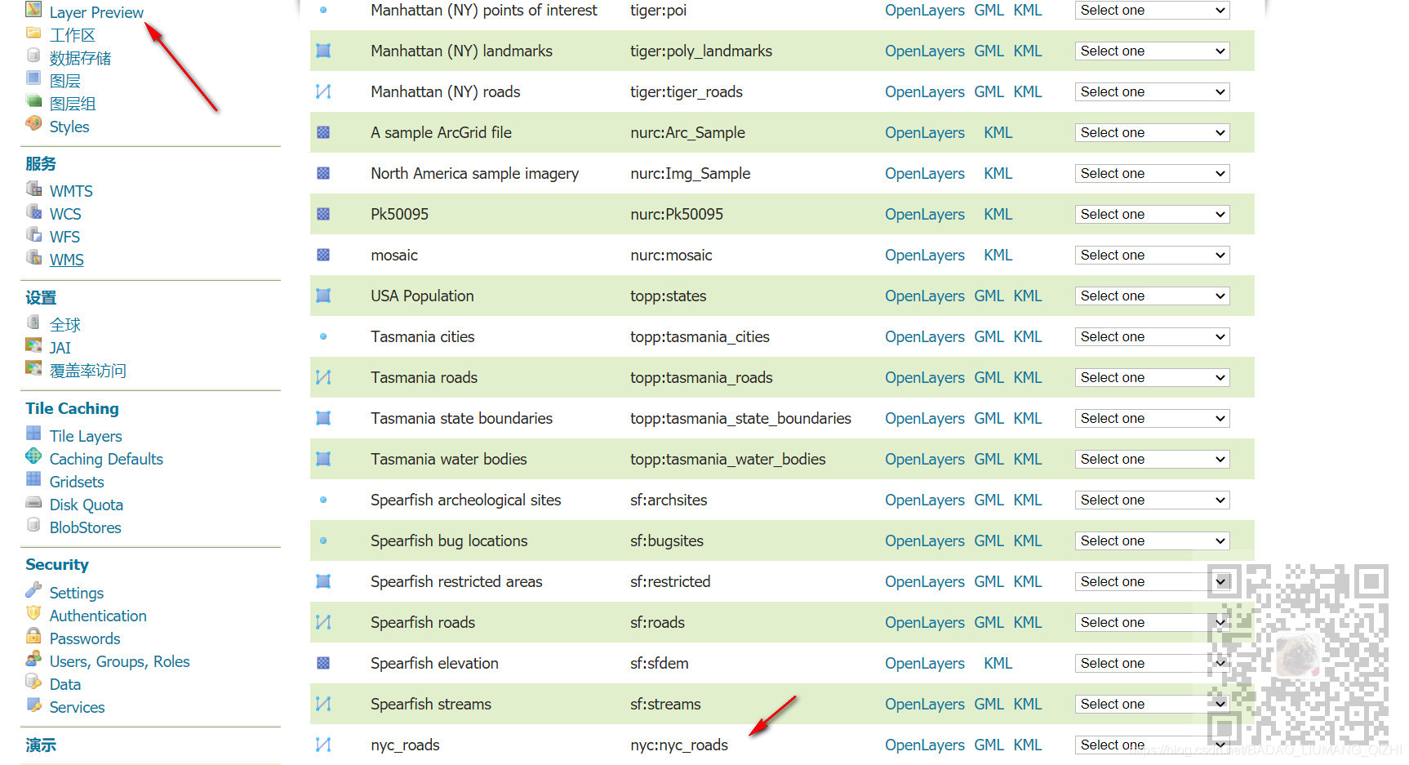Screen dimensions: 1409x765
Task: Open the 图层组 layer groups page
Action: pyautogui.click(x=73, y=104)
